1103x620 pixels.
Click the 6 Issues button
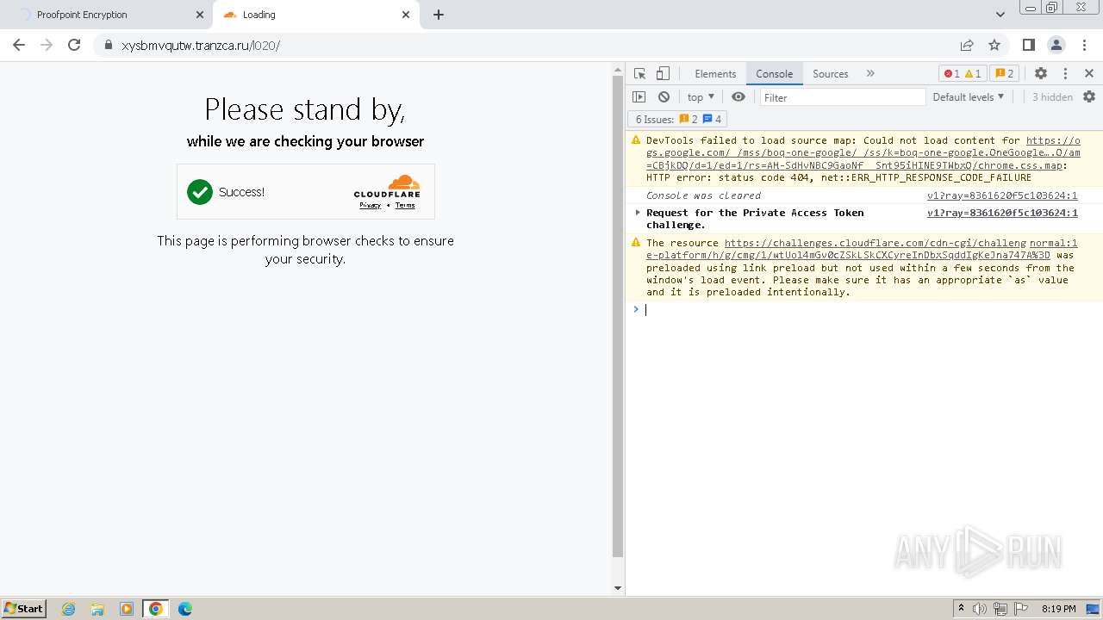click(x=678, y=120)
